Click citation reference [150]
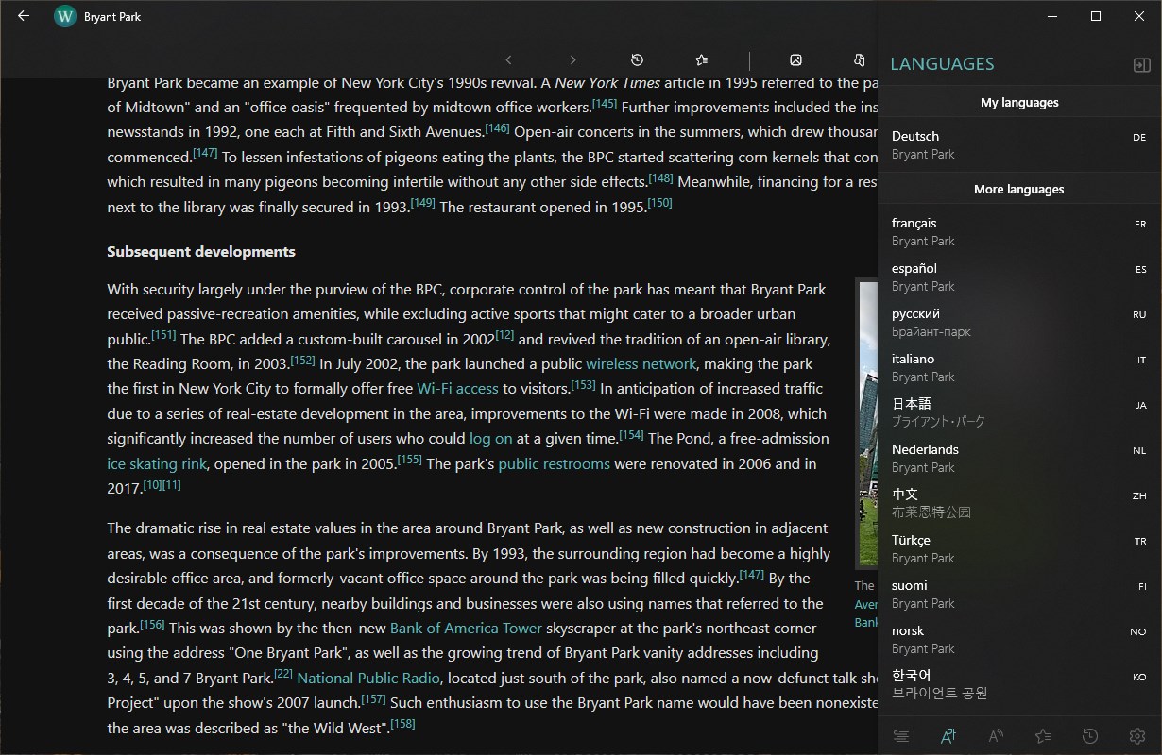The image size is (1162, 755). [x=659, y=203]
